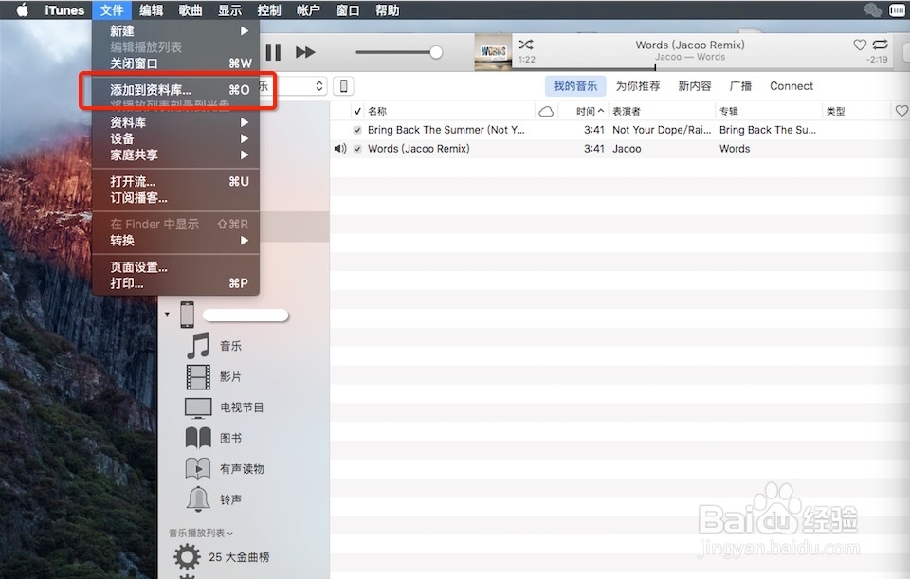
Task: Choose 打开流… menu entry
Action: point(176,181)
